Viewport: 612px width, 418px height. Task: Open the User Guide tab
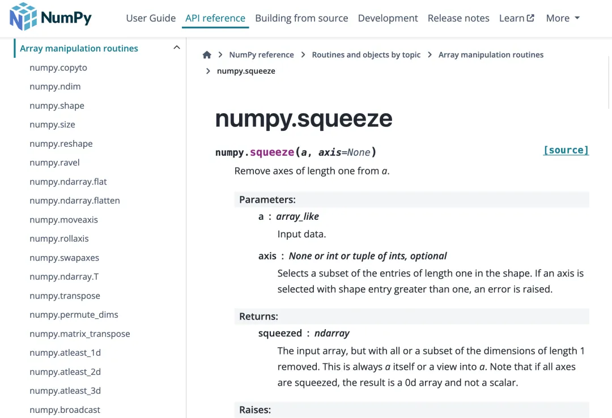(151, 18)
